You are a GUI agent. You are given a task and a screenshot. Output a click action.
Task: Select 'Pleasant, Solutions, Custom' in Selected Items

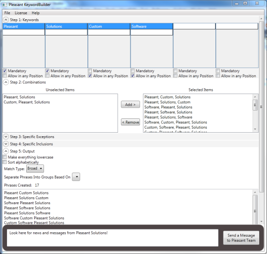pyautogui.click(x=168, y=102)
